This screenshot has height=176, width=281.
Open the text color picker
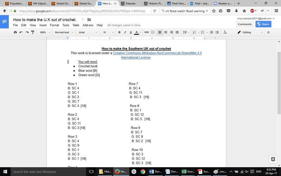137,32
